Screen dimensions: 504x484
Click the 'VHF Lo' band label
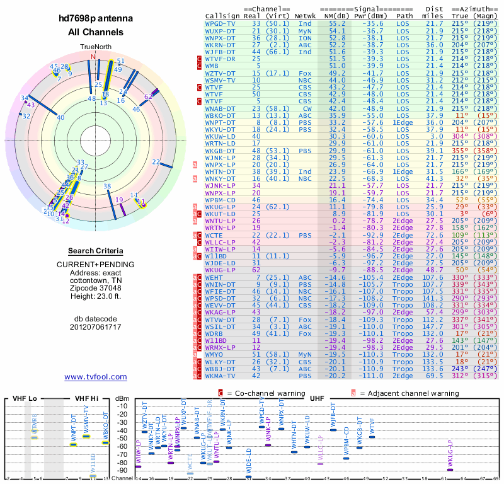(x=25, y=398)
